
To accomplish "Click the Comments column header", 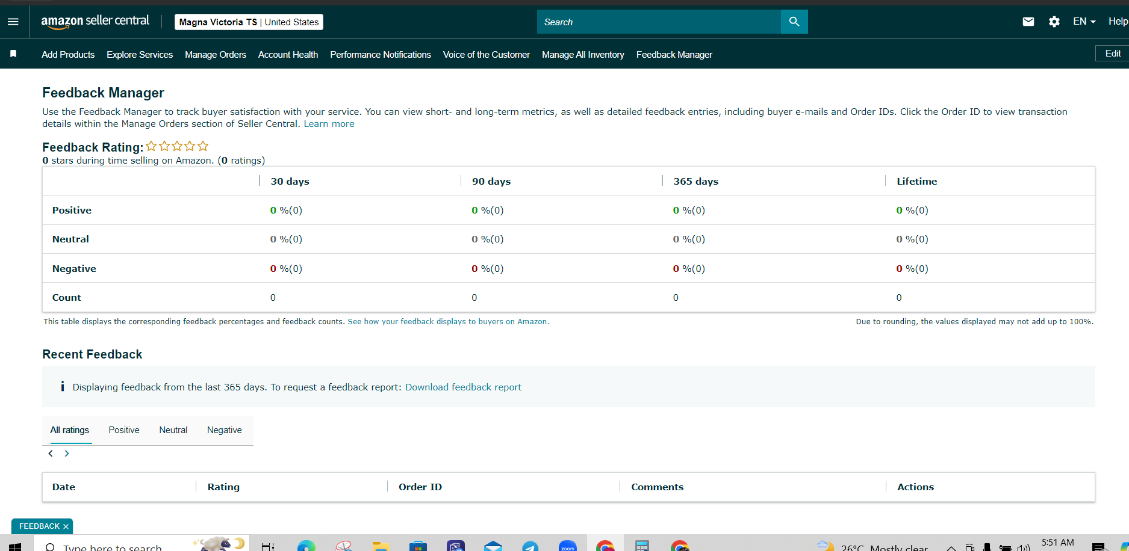I will click(x=657, y=487).
